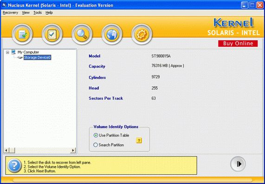Open the Tools menu
Screen dimensions: 265x184
tap(38, 12)
